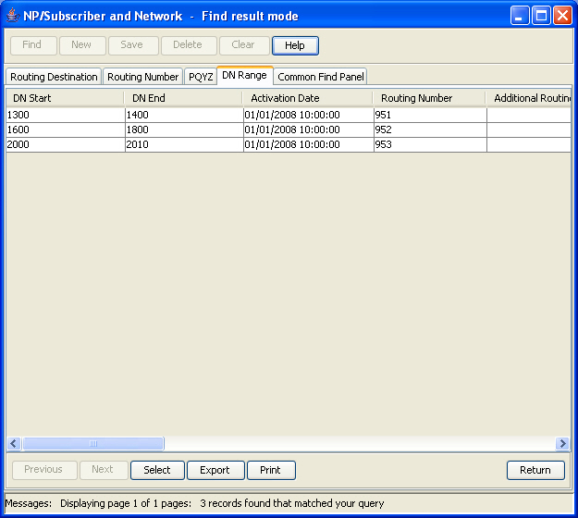Select the routing number cell 953
Screen dimensions: 578x518
click(430, 144)
